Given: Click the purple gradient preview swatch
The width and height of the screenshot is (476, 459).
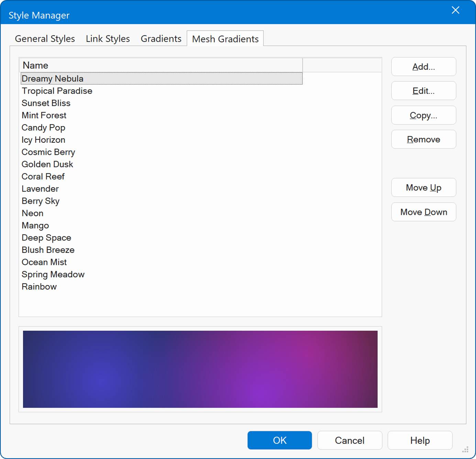Looking at the screenshot, I should point(200,369).
